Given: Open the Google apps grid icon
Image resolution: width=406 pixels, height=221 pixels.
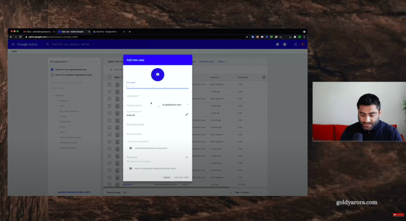Looking at the screenshot, I should pos(296,44).
